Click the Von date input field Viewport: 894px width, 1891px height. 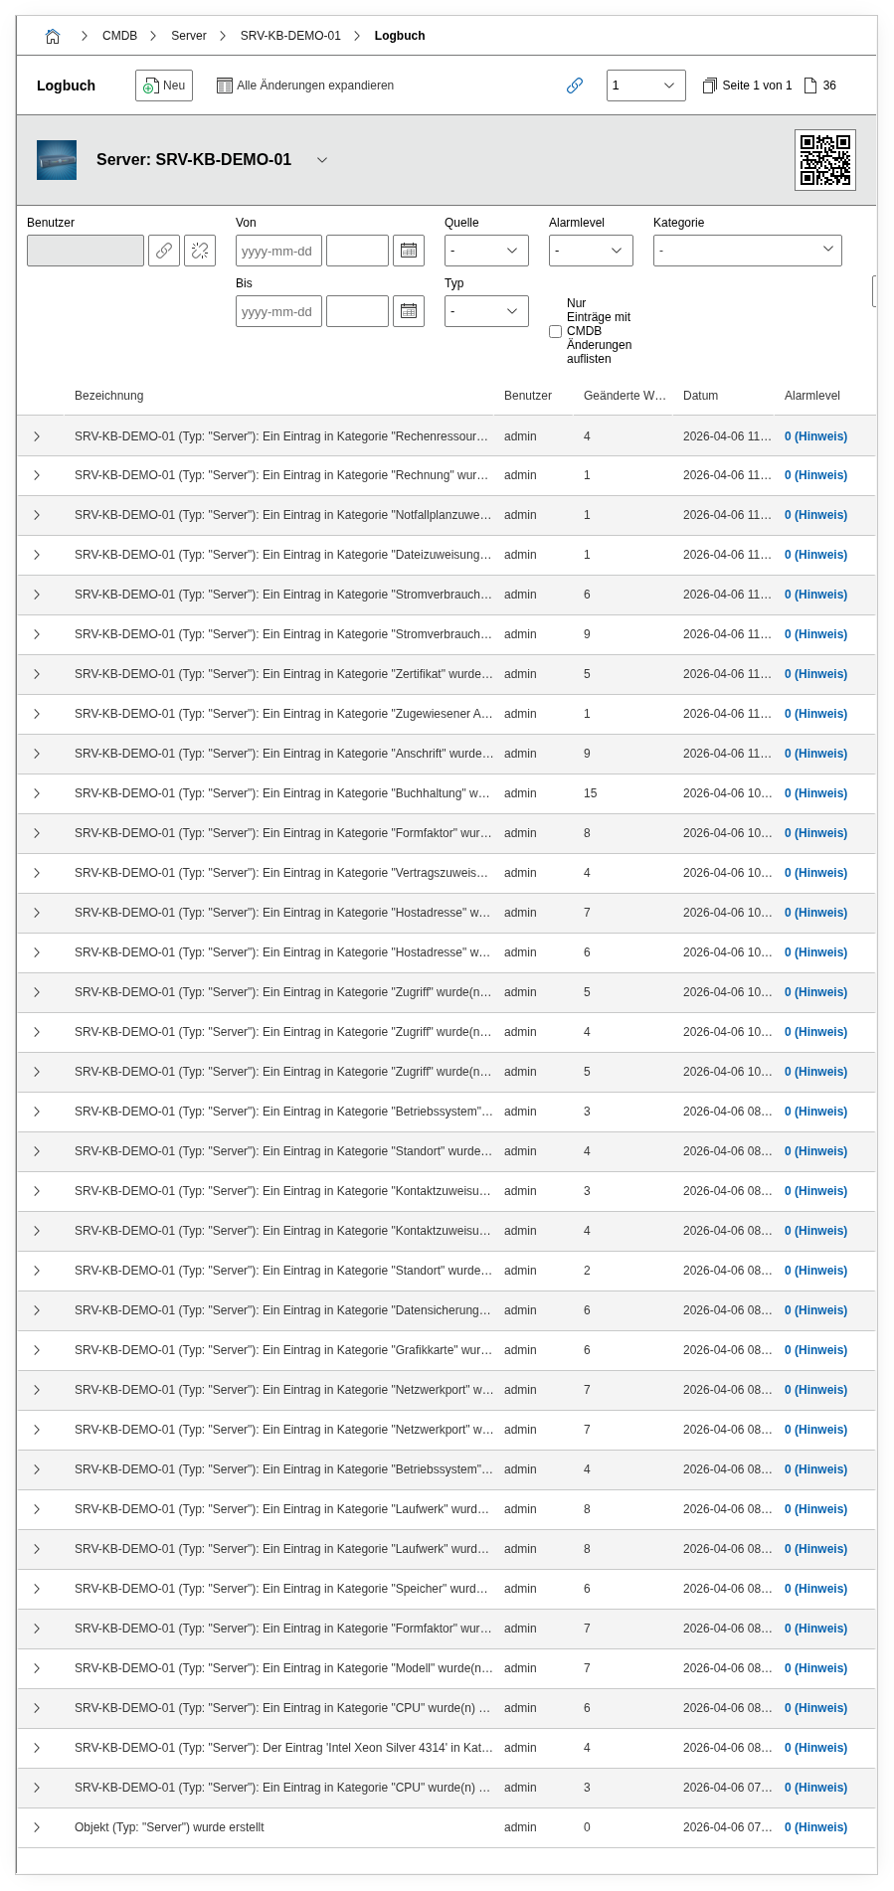click(x=278, y=251)
